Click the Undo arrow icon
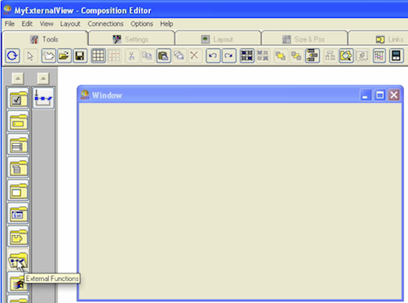This screenshot has height=303, width=408. [x=213, y=56]
